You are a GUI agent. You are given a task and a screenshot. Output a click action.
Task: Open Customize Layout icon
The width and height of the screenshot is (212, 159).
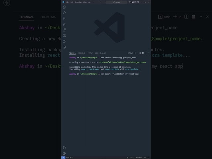point(138,2)
